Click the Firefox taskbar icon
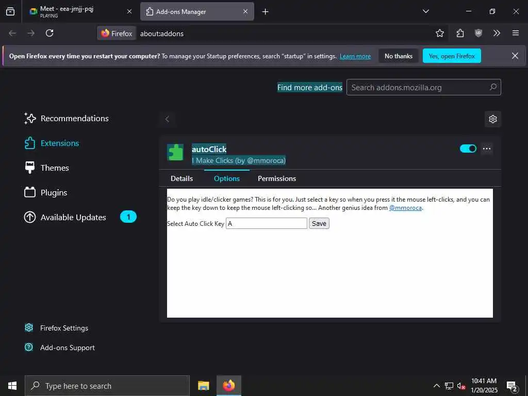The image size is (528, 396). point(229,386)
